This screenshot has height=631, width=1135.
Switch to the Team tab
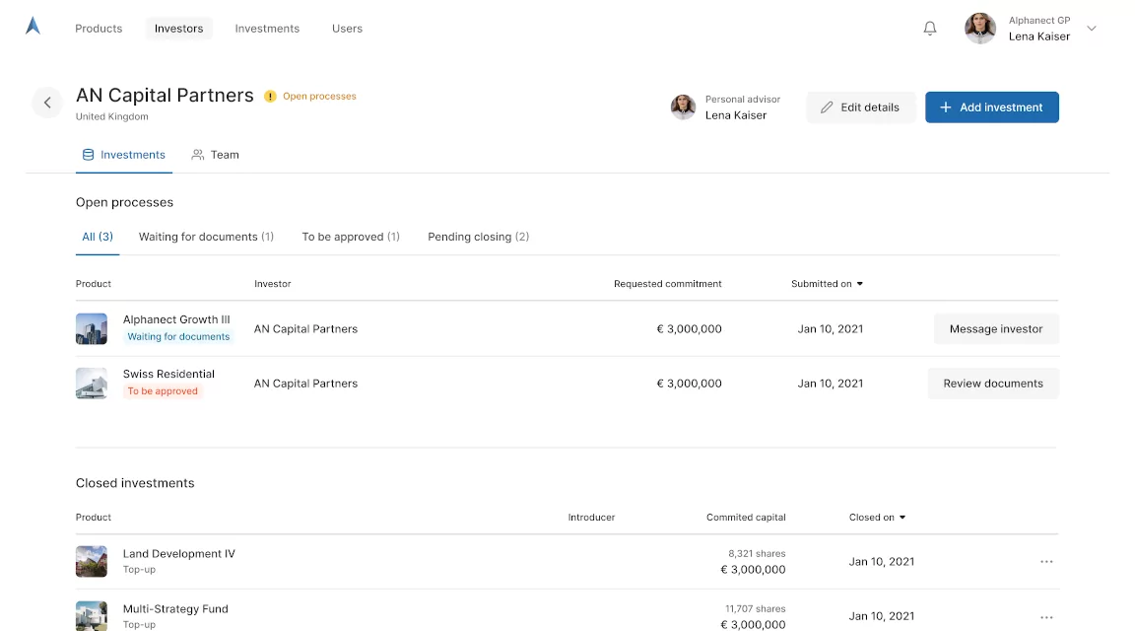pos(215,155)
